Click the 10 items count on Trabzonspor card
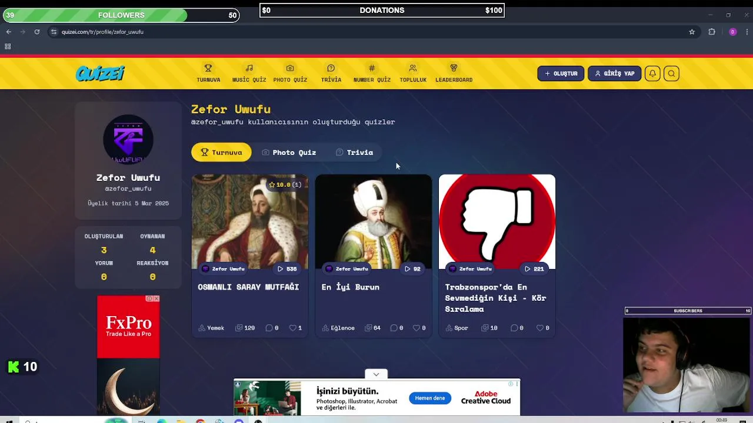This screenshot has height=423, width=753. click(489, 328)
